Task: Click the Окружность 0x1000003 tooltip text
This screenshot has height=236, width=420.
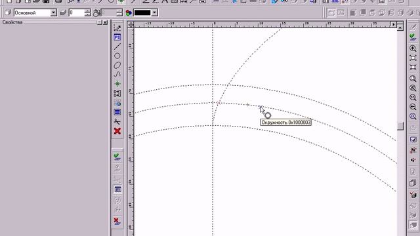Action: (286, 123)
